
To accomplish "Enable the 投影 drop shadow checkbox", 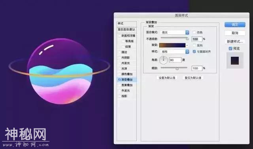I will tap(119, 96).
